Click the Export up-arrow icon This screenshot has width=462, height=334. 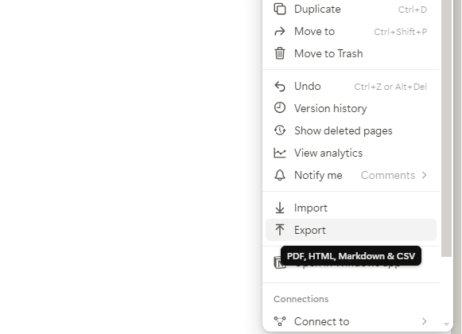click(280, 230)
